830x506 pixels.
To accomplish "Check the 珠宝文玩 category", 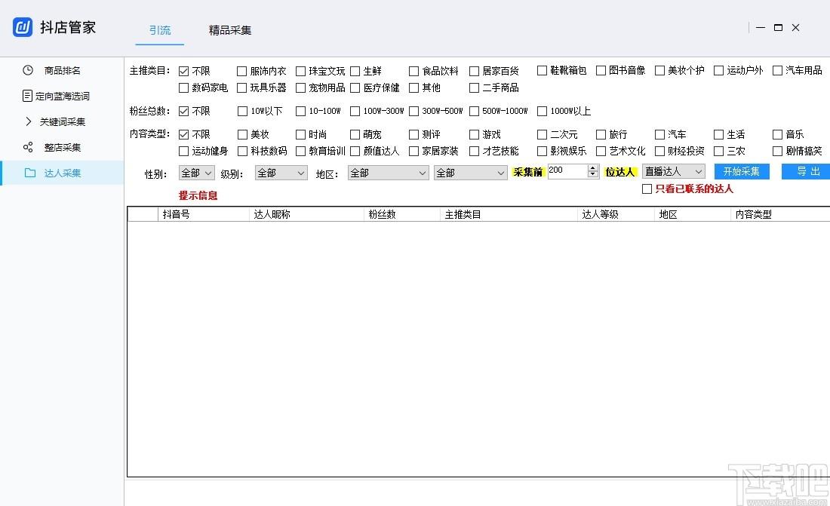I will (300, 71).
